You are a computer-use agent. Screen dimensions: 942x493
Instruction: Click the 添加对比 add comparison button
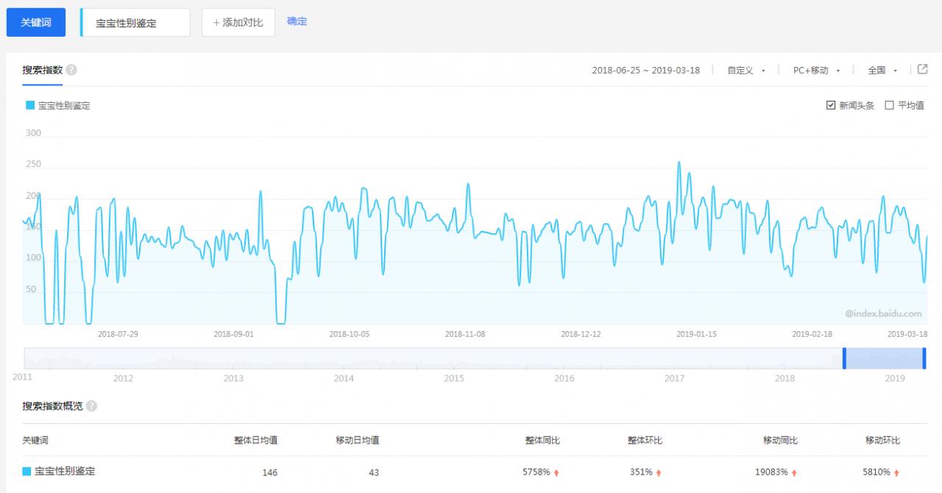point(238,23)
